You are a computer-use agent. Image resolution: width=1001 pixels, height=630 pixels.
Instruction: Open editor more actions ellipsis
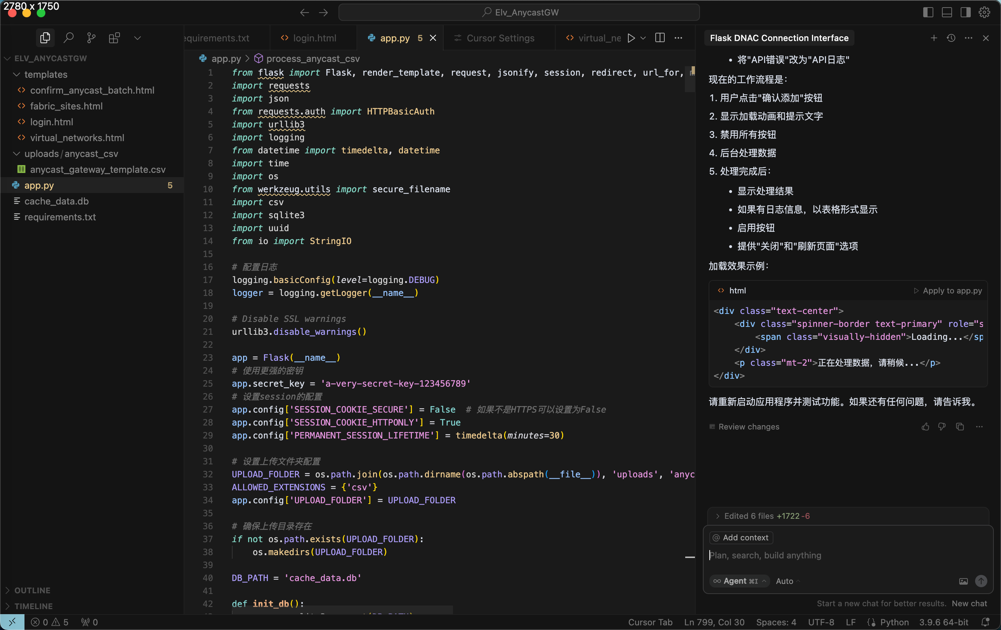click(x=678, y=38)
